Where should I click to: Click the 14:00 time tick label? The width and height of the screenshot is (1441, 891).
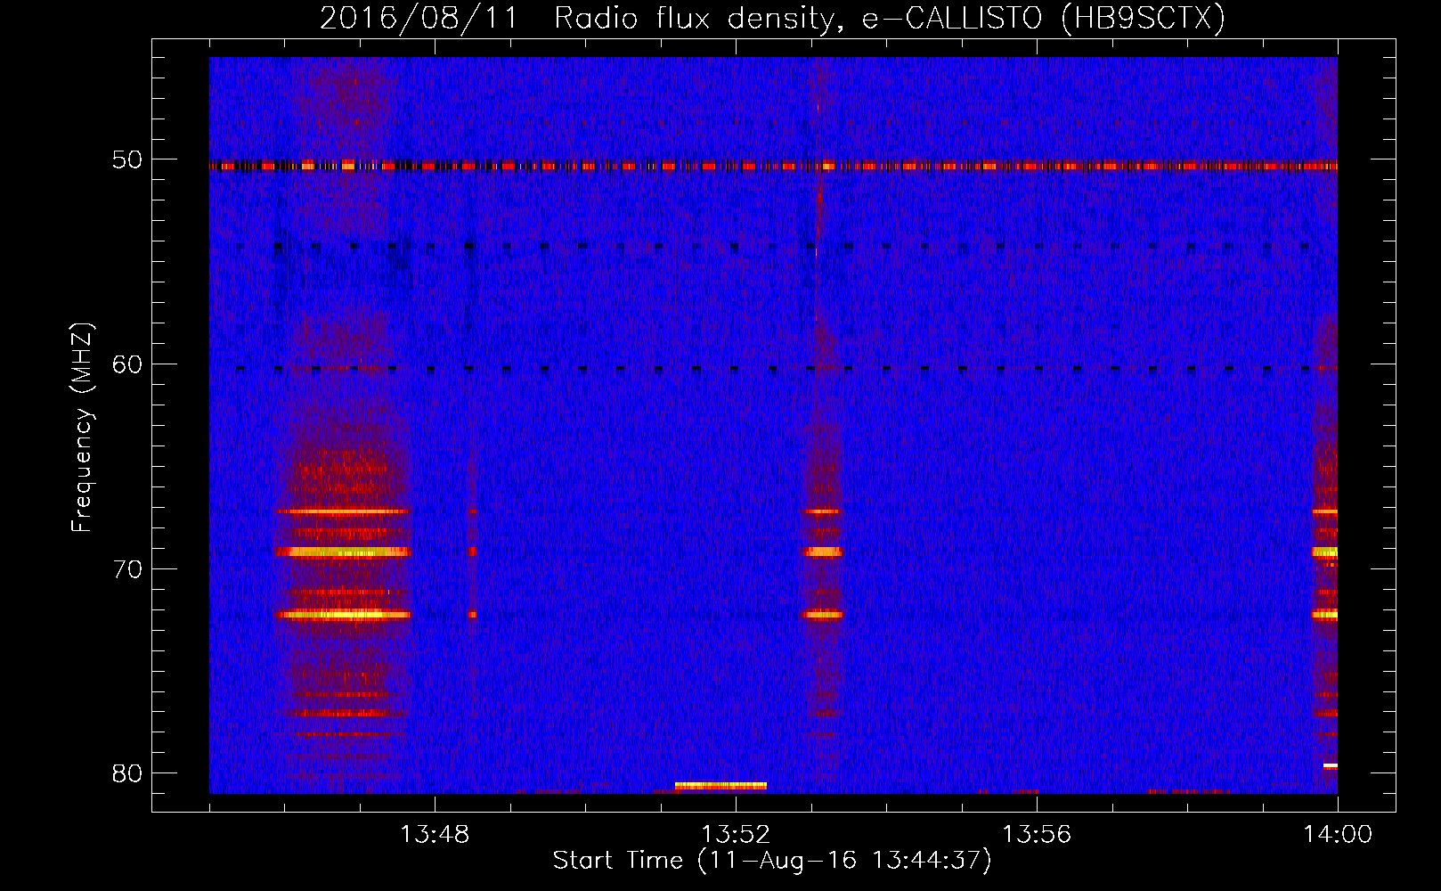1338,835
